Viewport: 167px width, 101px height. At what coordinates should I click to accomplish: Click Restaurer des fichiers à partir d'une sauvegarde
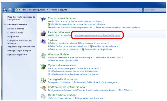(x=96, y=82)
